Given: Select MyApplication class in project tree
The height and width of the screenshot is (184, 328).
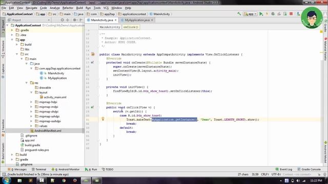Looking at the screenshot, I should click(x=57, y=78).
